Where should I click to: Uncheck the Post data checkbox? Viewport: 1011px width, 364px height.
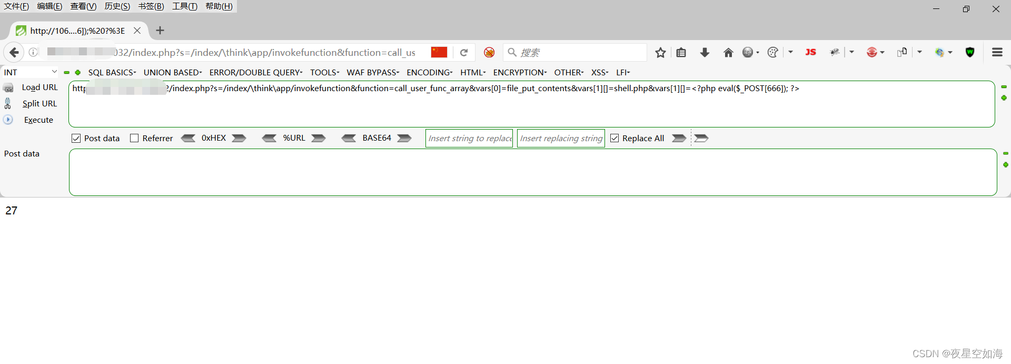tap(76, 138)
